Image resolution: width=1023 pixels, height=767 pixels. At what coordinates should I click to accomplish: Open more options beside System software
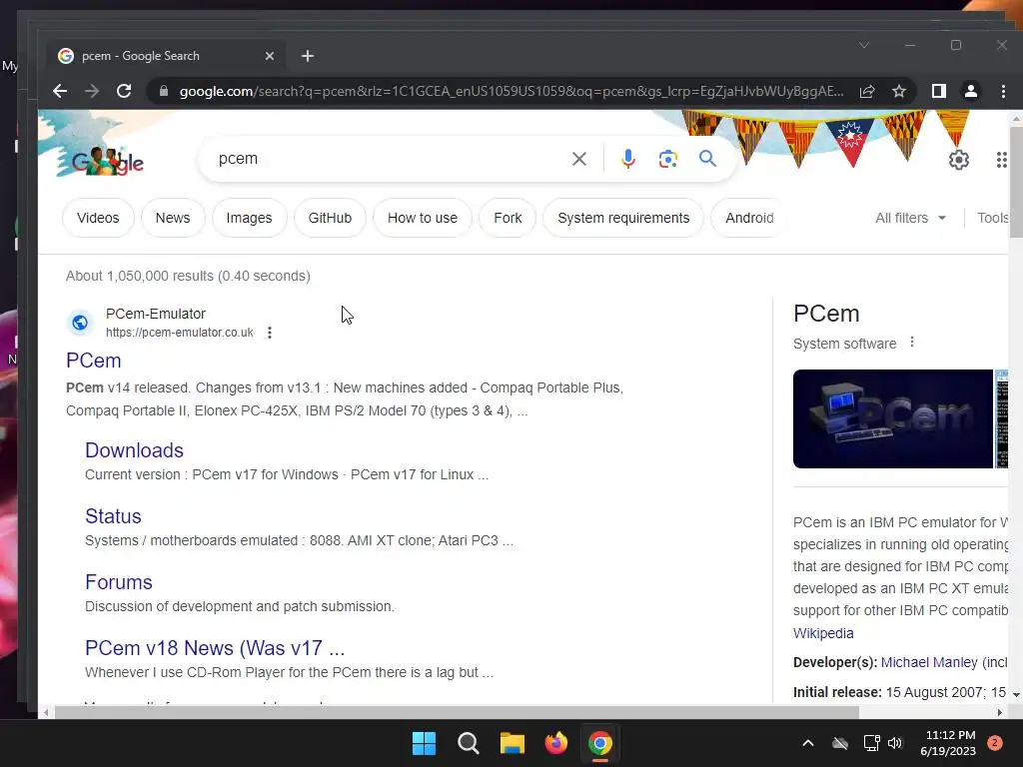[912, 342]
